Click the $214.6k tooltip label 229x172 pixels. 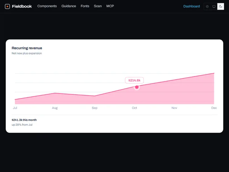point(135,80)
